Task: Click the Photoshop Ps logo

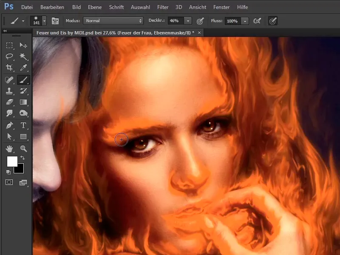Action: coord(9,6)
